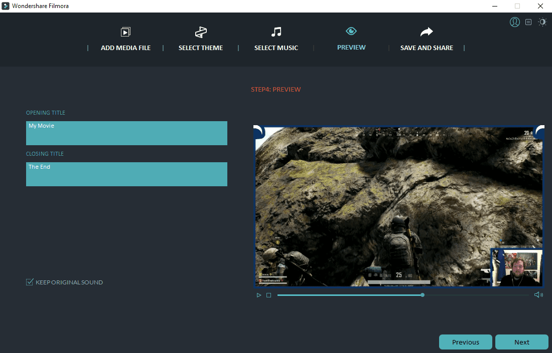Click the playback progress slider handle
The image size is (552, 353).
tap(423, 295)
